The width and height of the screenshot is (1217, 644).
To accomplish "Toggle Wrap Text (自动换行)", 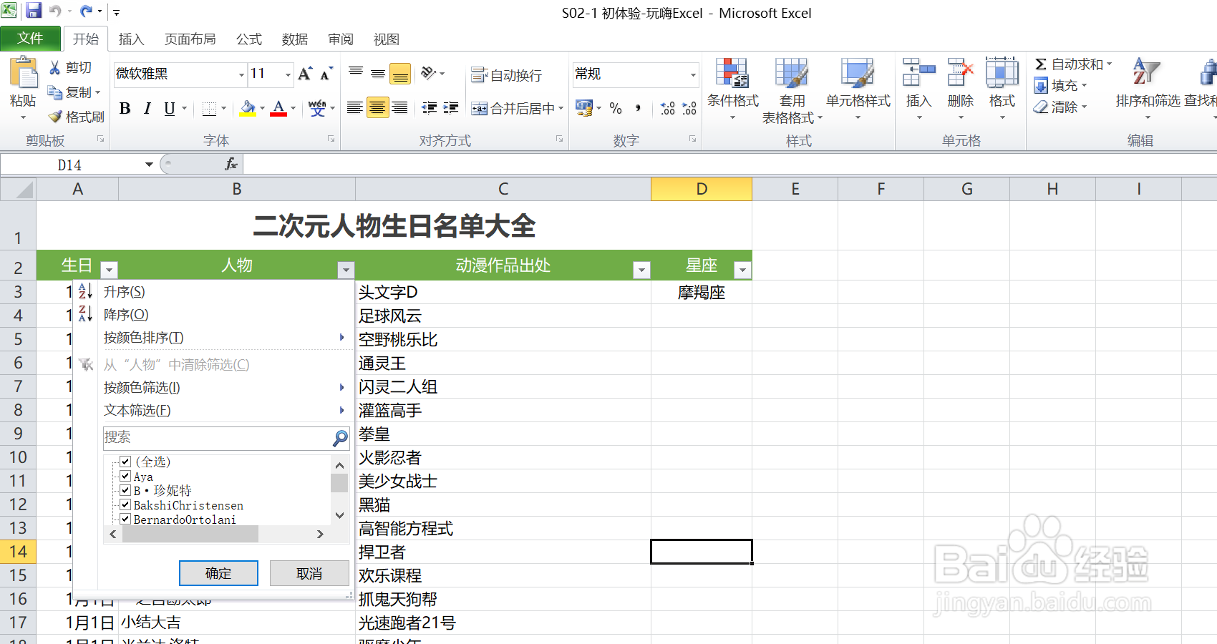I will (506, 75).
